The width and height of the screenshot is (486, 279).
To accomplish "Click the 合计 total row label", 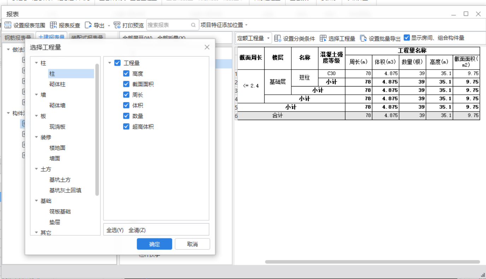I will click(278, 115).
